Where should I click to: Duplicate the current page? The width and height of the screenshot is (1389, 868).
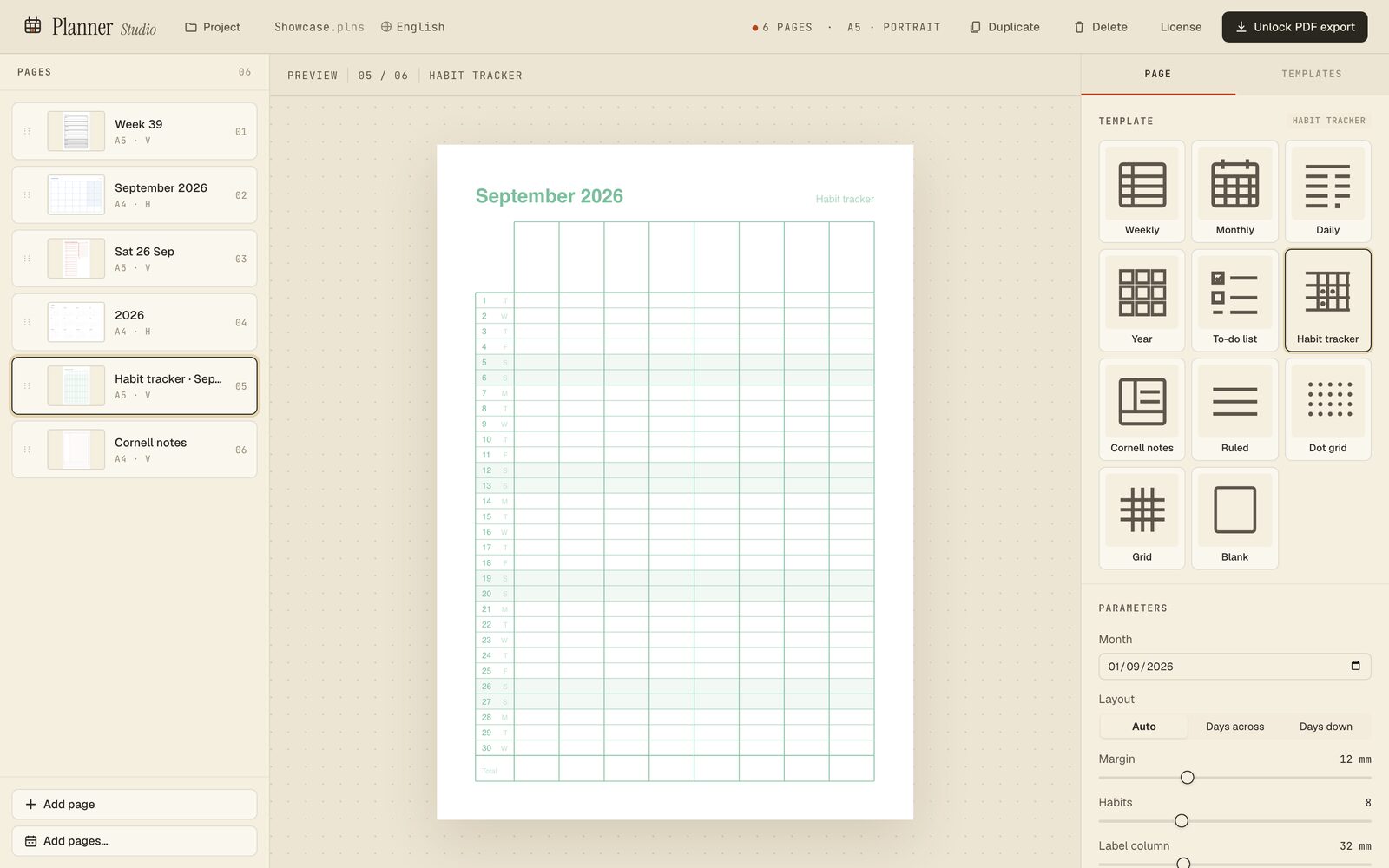1004,27
